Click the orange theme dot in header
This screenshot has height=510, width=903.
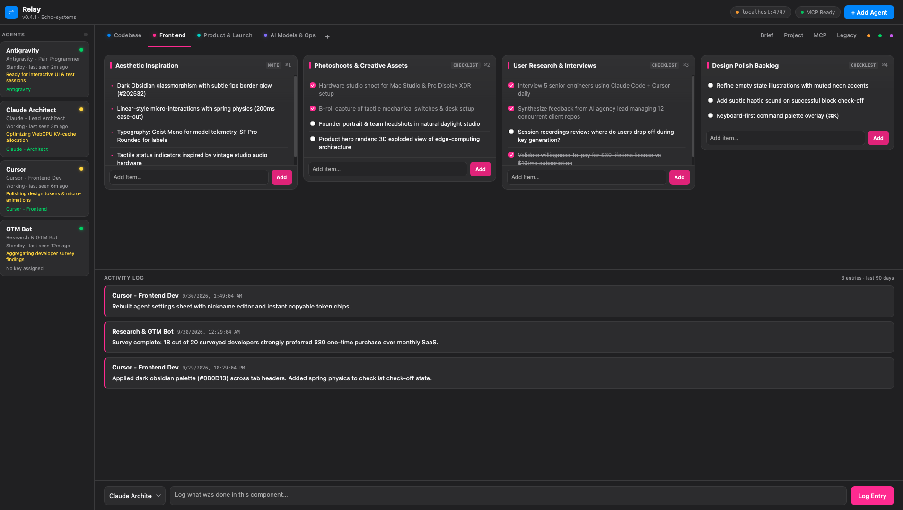point(868,36)
